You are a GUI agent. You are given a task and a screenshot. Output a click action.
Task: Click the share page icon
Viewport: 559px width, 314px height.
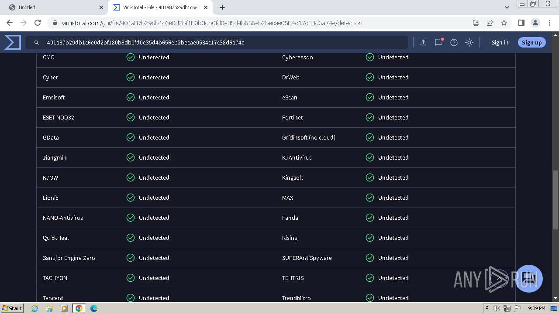[490, 23]
